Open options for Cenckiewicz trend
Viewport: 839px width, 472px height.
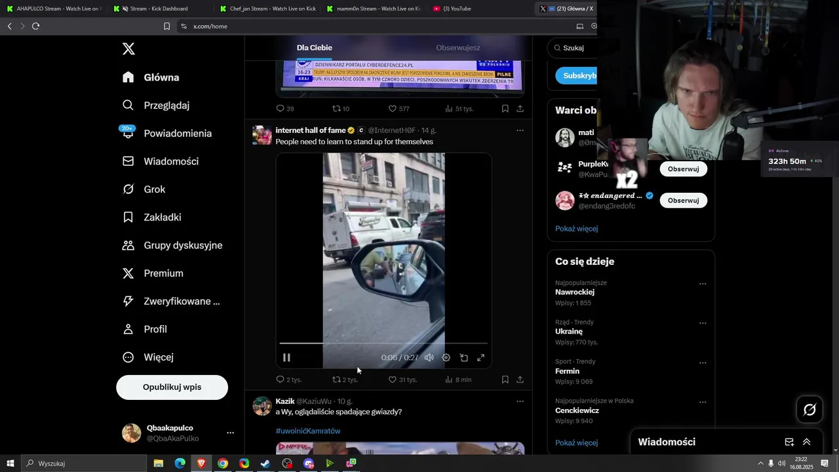703,402
